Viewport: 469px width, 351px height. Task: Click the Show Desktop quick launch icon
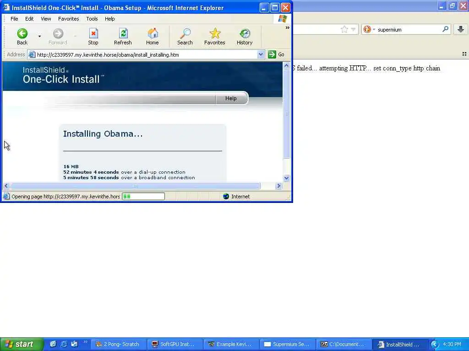click(x=74, y=344)
